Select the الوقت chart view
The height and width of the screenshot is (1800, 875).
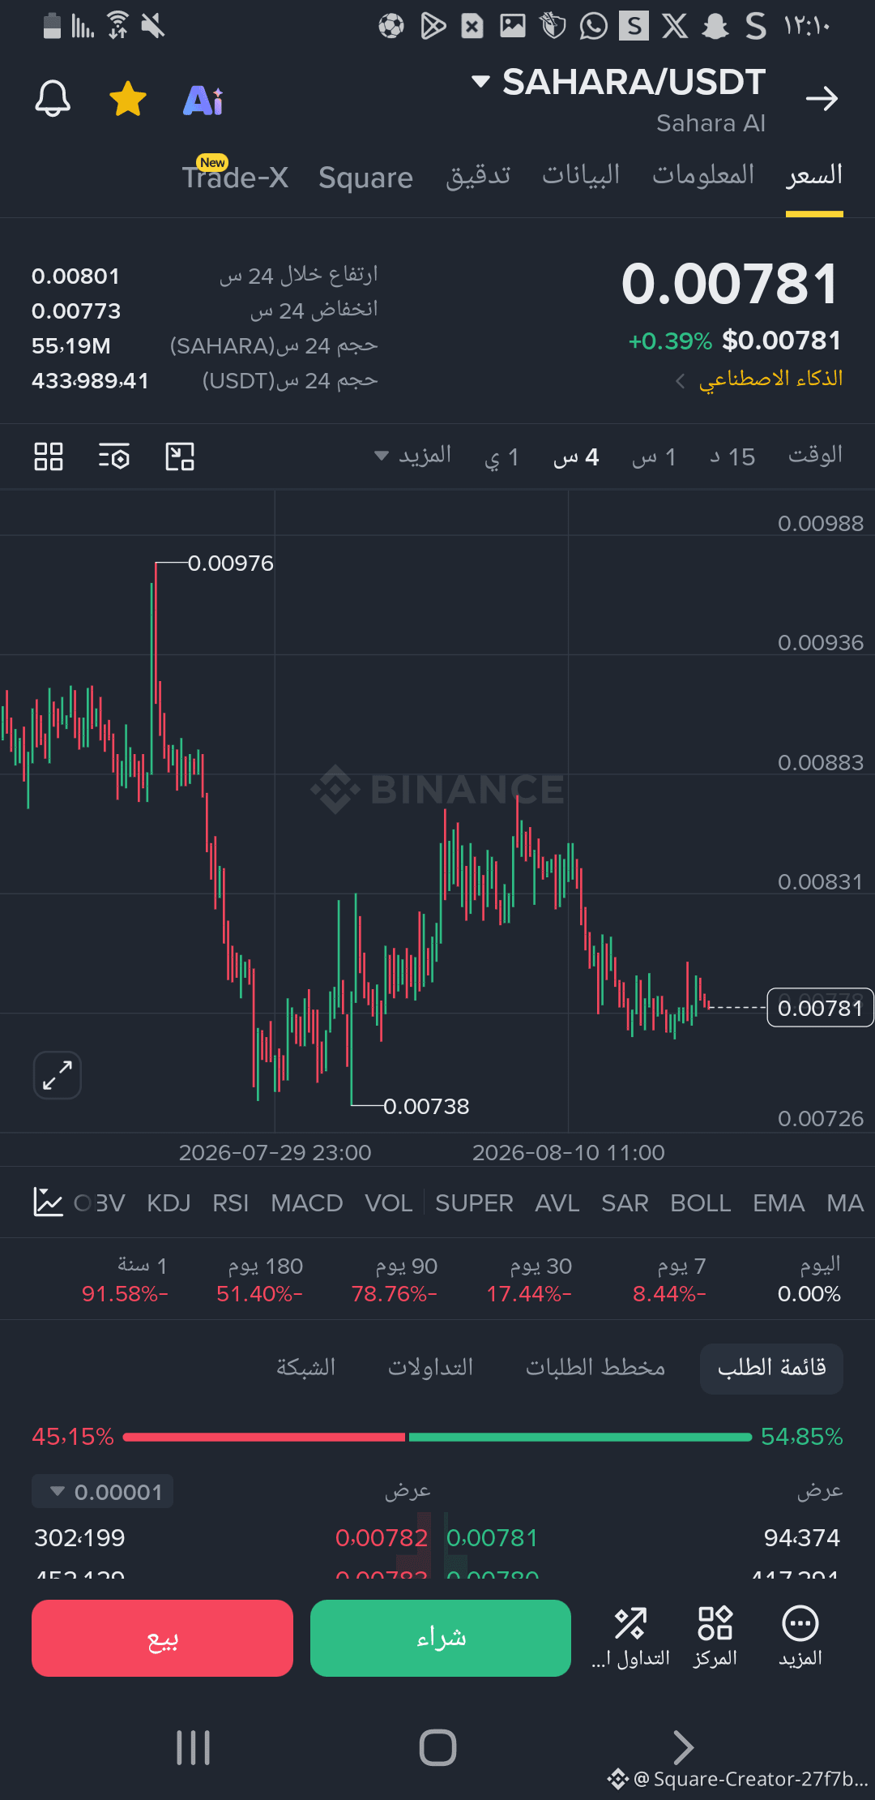tap(815, 456)
